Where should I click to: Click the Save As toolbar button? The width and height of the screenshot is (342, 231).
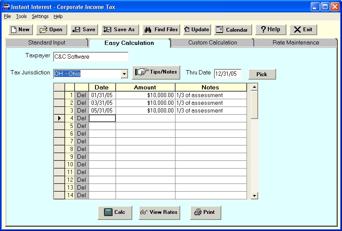click(x=119, y=30)
